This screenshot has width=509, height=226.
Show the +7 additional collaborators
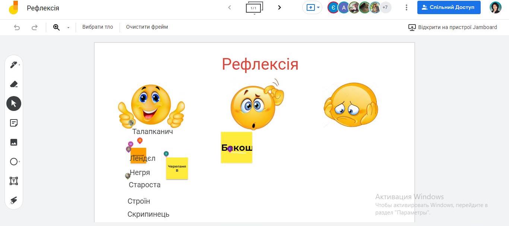coord(385,7)
